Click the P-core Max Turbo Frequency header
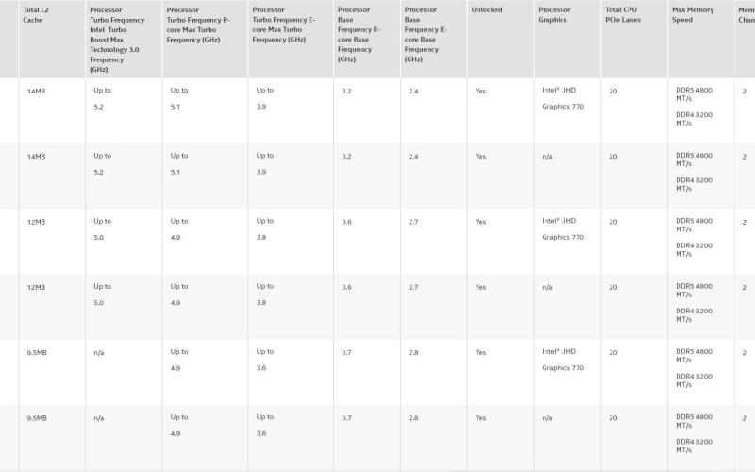 198,25
